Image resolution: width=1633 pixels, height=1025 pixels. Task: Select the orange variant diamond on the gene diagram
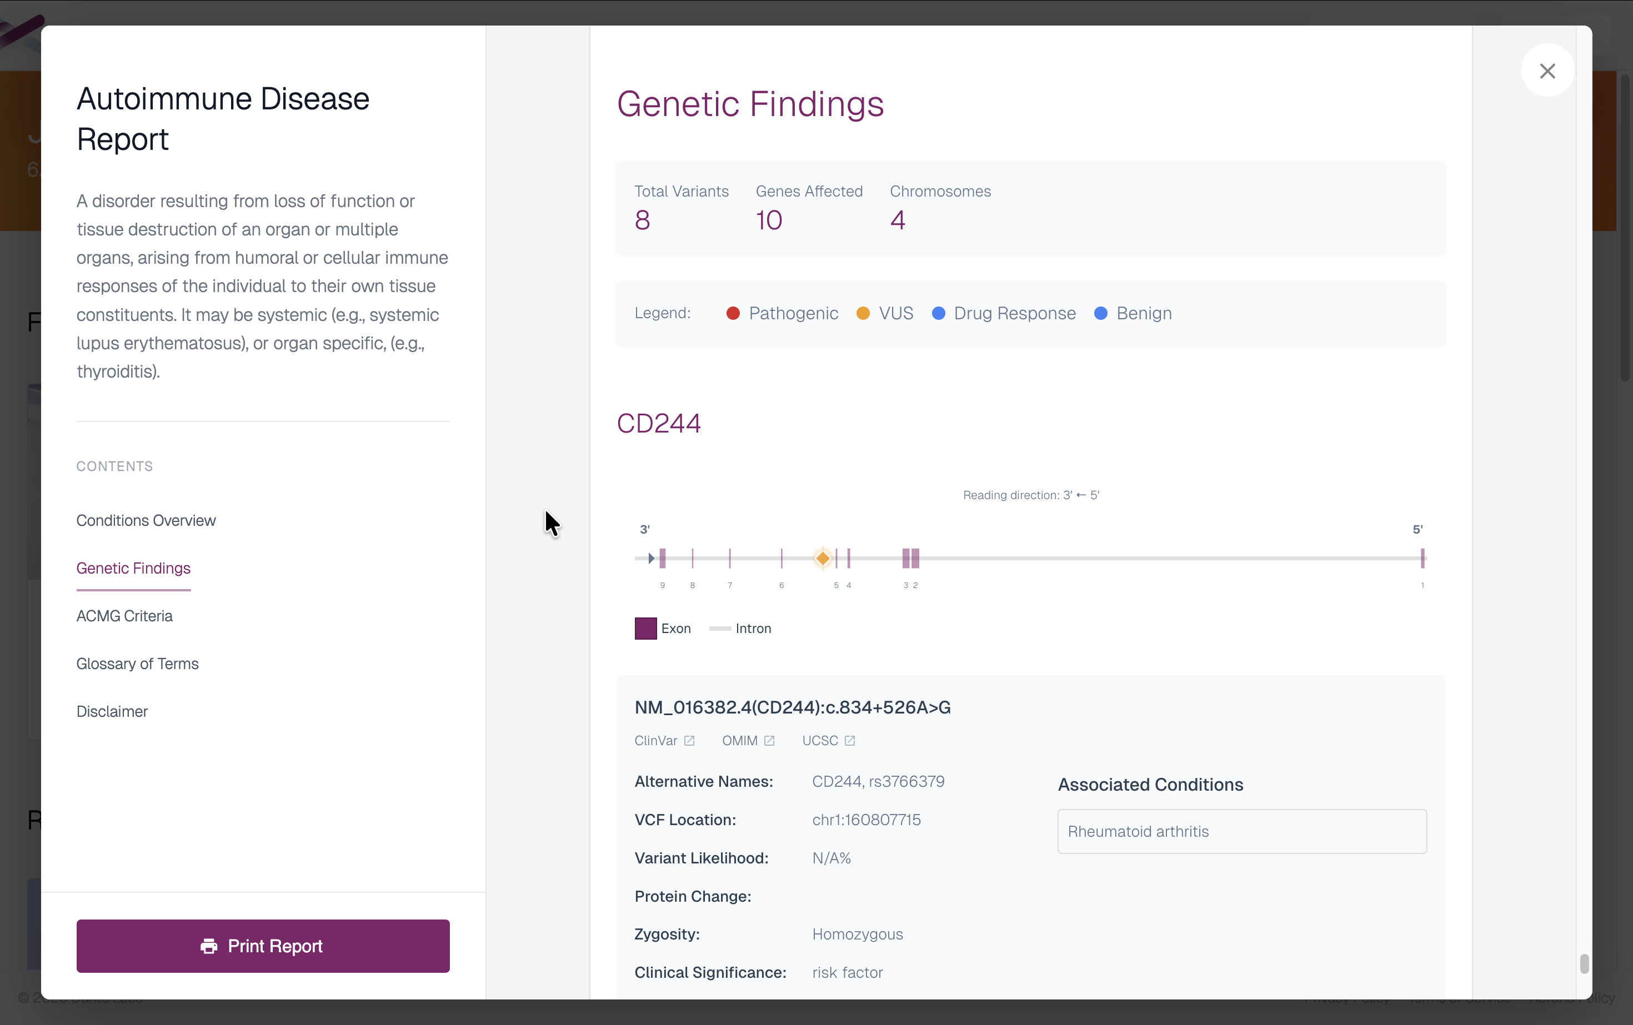point(823,557)
